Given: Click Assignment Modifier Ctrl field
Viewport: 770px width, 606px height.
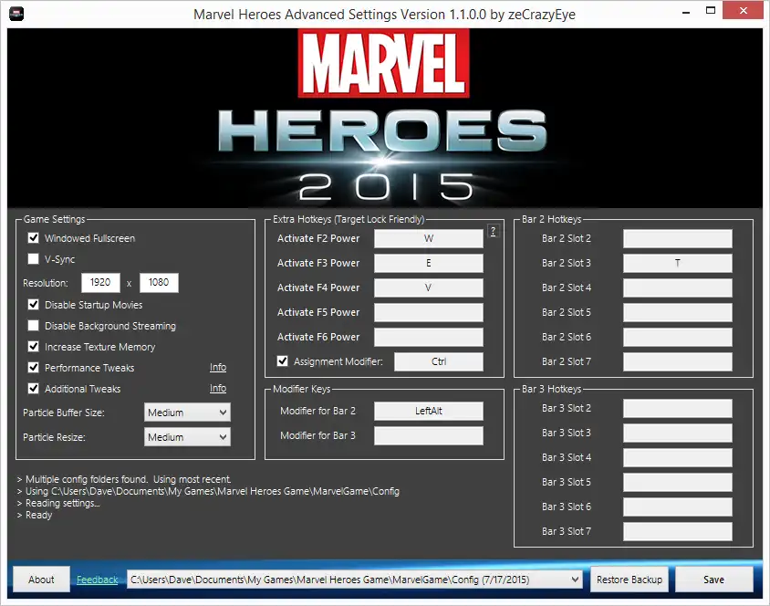Looking at the screenshot, I should point(439,362).
